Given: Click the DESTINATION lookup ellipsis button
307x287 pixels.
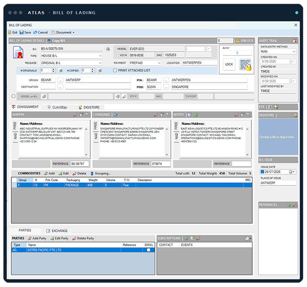Looking at the screenshot, I should [60, 87].
